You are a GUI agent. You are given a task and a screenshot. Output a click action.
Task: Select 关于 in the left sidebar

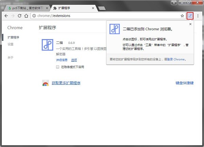pos(11,58)
